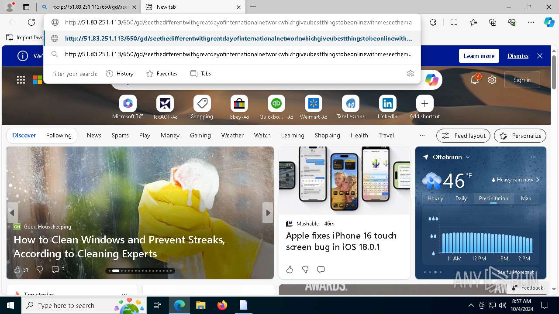Click the Sign in button

click(x=522, y=80)
